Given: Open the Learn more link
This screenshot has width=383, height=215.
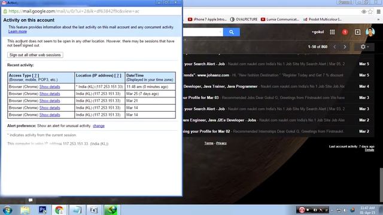Looking at the screenshot, I should (17, 32).
